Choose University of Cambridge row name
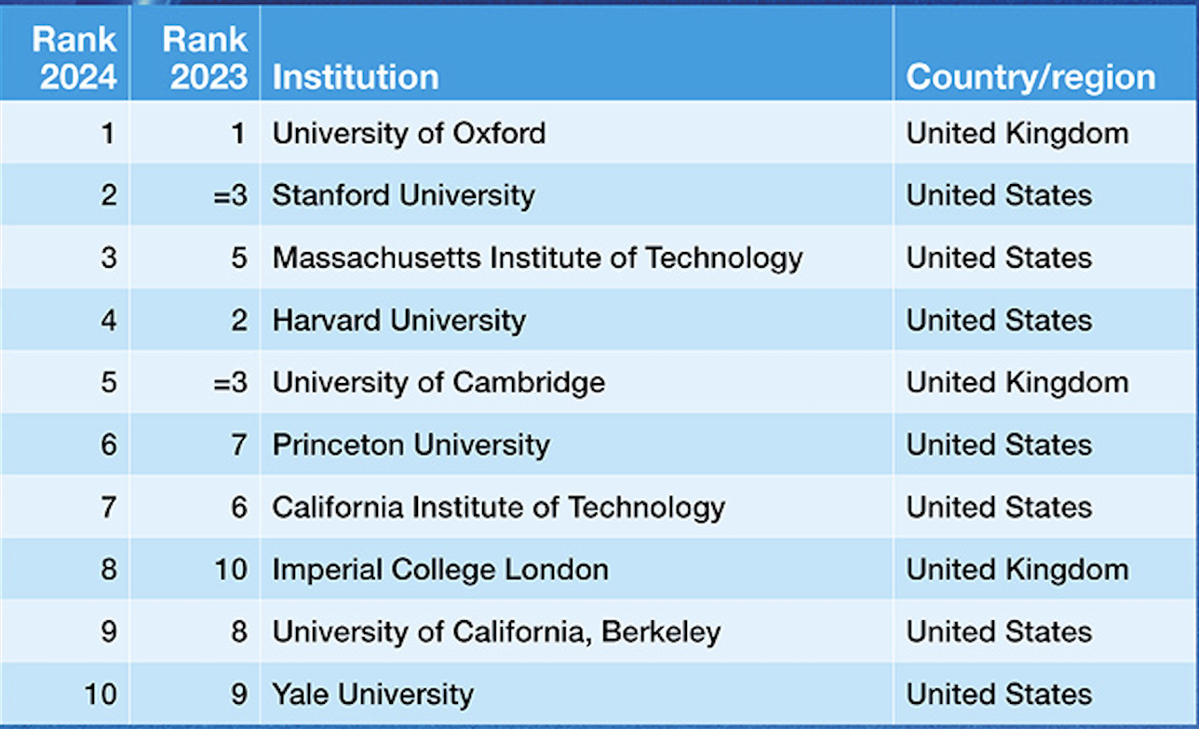1199x729 pixels. pyautogui.click(x=438, y=382)
